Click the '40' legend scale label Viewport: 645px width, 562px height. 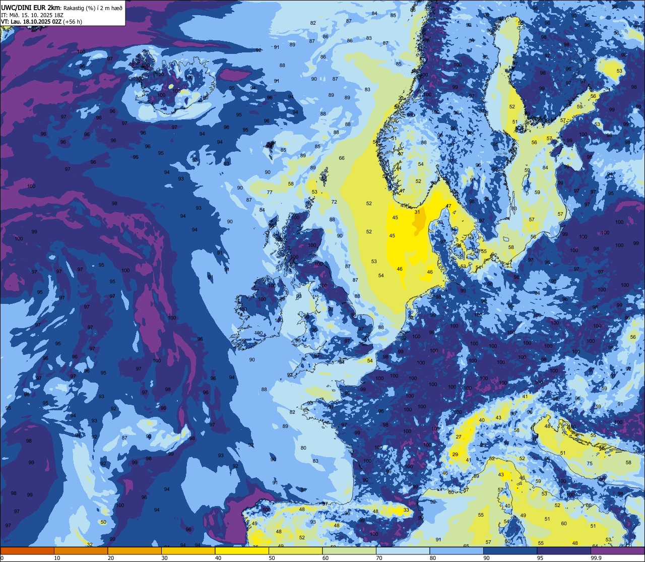click(x=218, y=558)
